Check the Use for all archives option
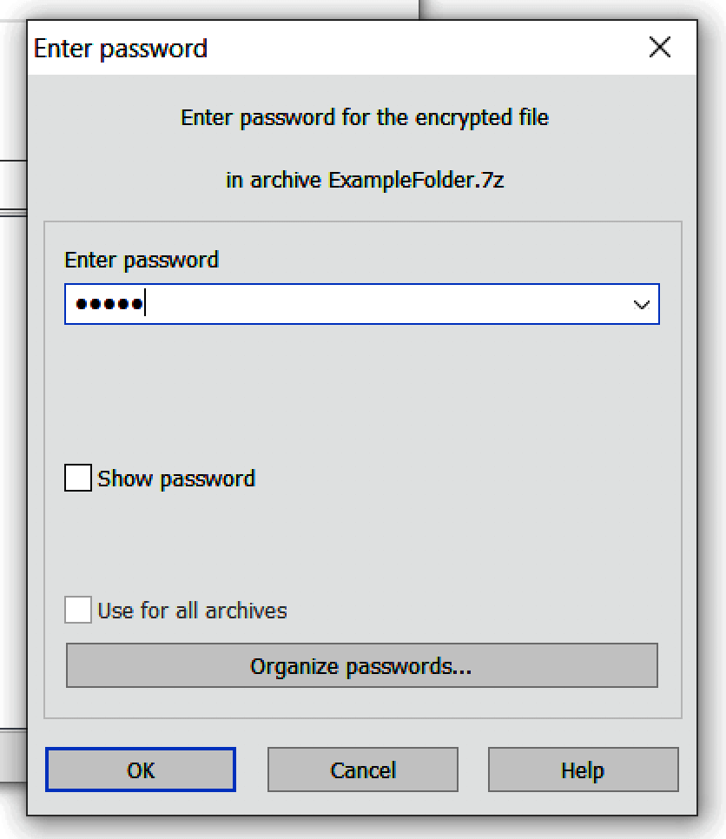This screenshot has width=726, height=839. pos(76,611)
